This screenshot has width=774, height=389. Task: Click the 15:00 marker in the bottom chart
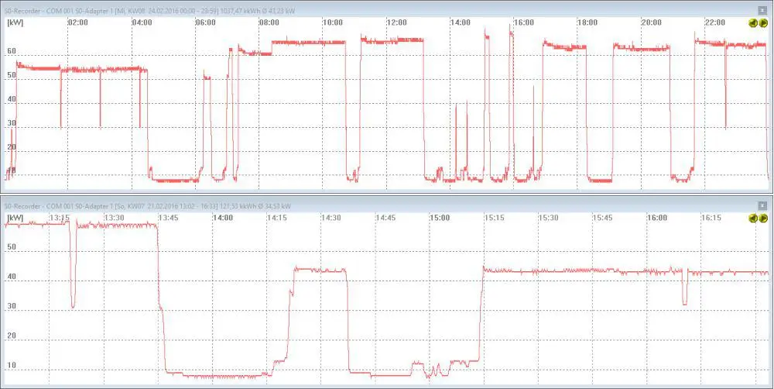click(x=440, y=219)
